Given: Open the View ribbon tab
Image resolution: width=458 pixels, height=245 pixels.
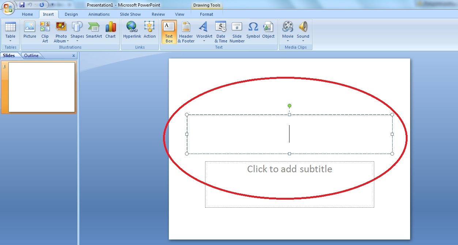Looking at the screenshot, I should (180, 14).
